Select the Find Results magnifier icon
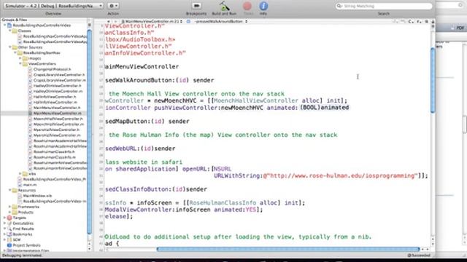Screen dimensions: 467x262 (9, 229)
